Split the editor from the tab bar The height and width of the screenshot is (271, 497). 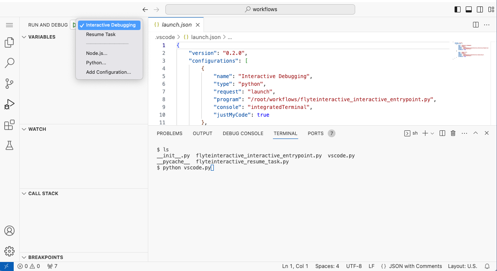(x=476, y=24)
